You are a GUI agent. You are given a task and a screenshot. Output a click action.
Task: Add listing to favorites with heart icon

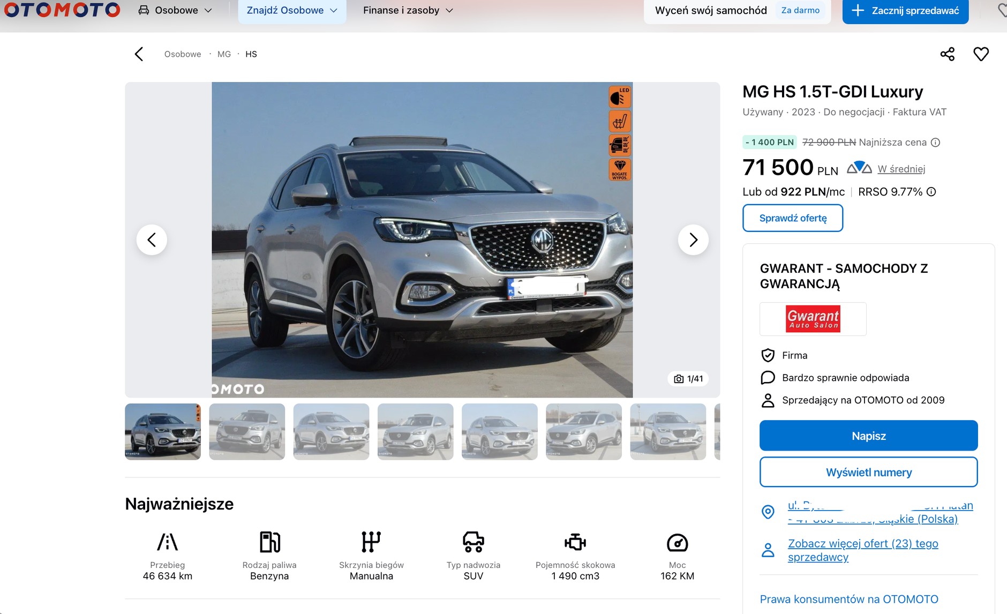981,54
